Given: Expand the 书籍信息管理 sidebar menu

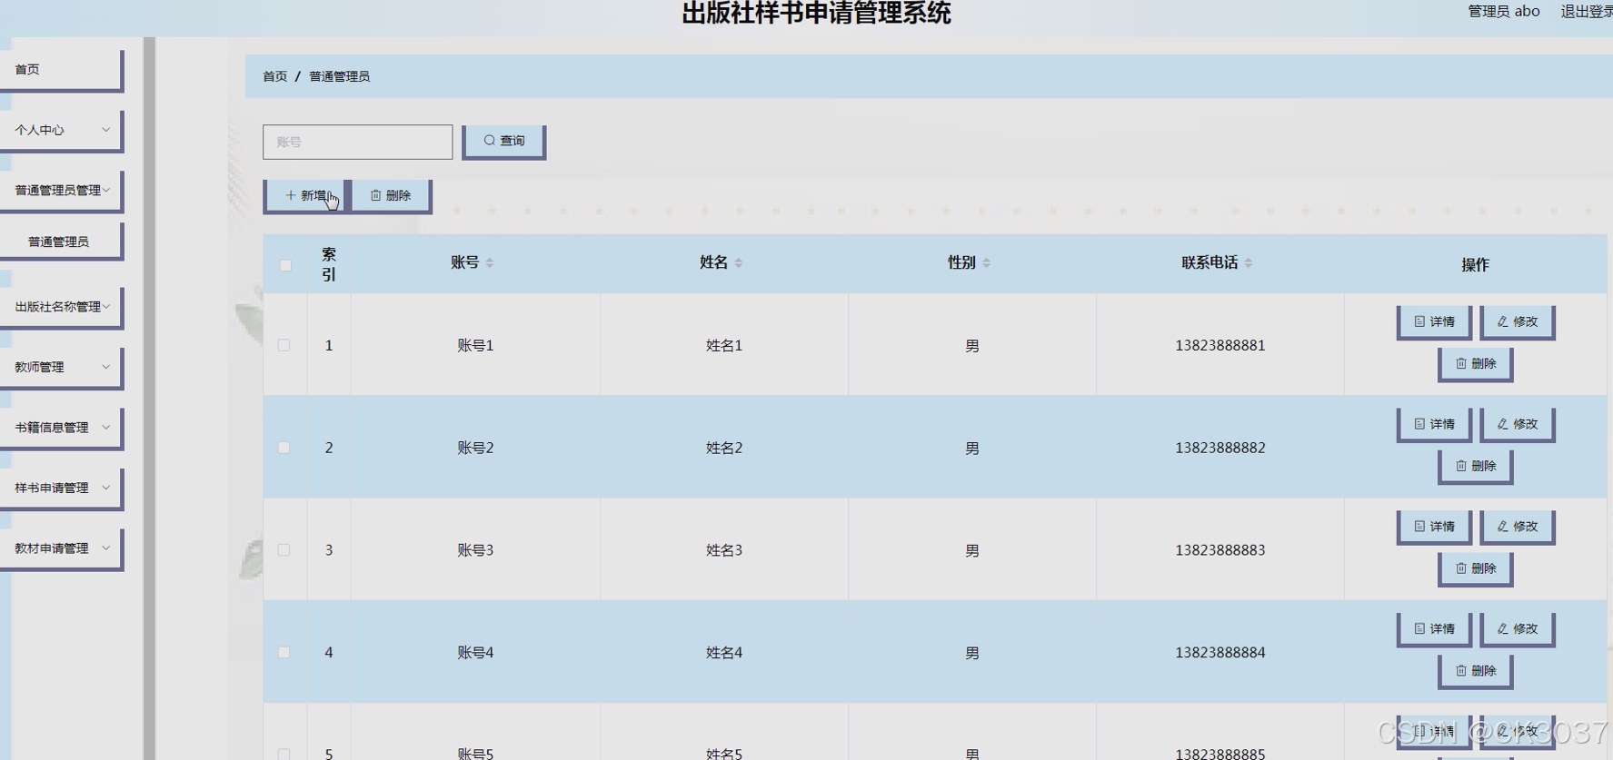Looking at the screenshot, I should (61, 428).
